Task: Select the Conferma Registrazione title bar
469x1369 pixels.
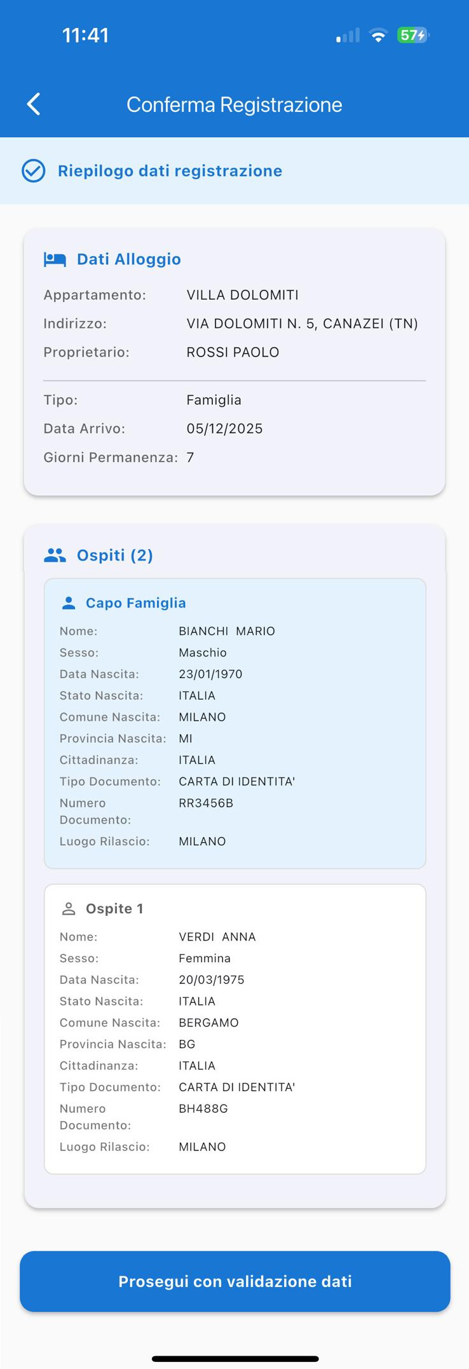Action: (234, 104)
